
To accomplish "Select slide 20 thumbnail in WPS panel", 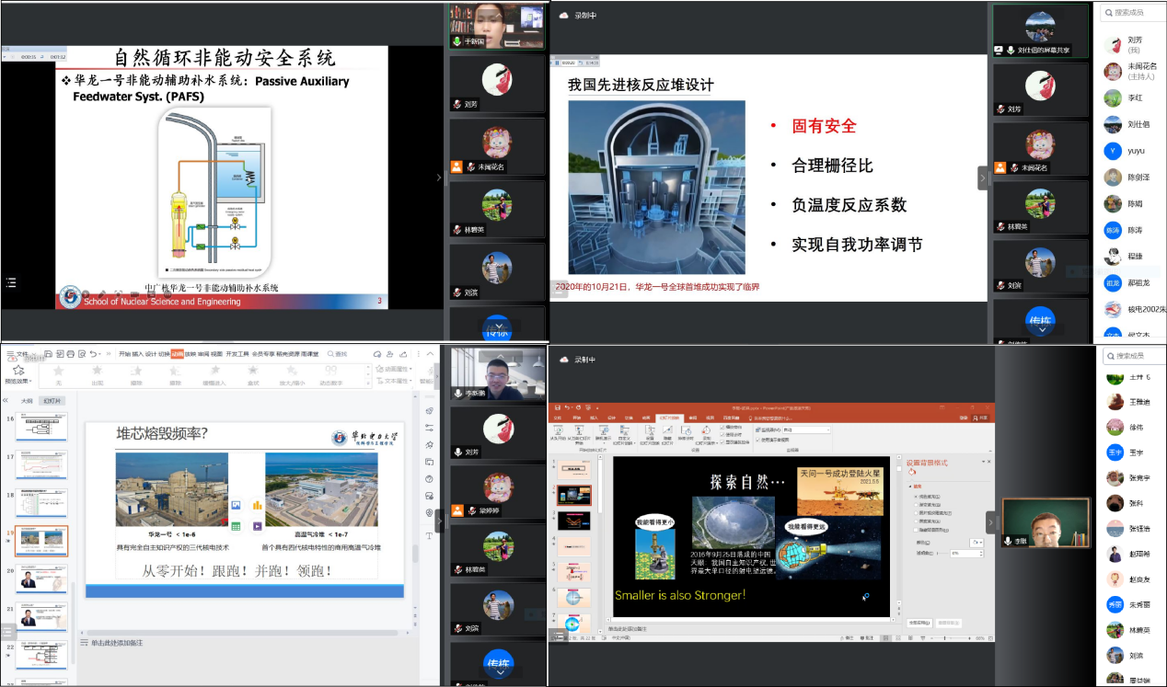I will point(41,580).
